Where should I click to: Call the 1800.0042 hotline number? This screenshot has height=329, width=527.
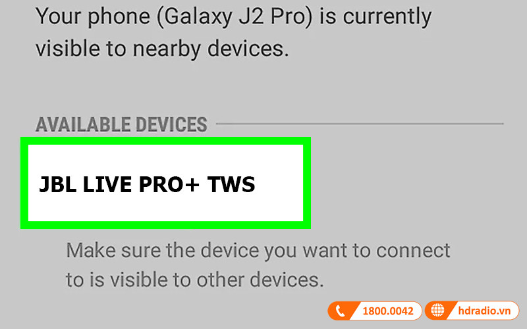[x=388, y=311]
